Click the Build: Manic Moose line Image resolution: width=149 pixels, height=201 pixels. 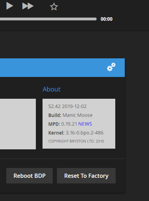70,115
